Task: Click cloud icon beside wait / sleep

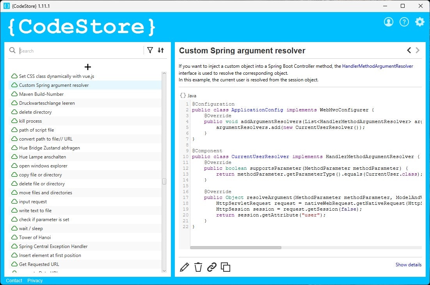Action: tap(14, 229)
